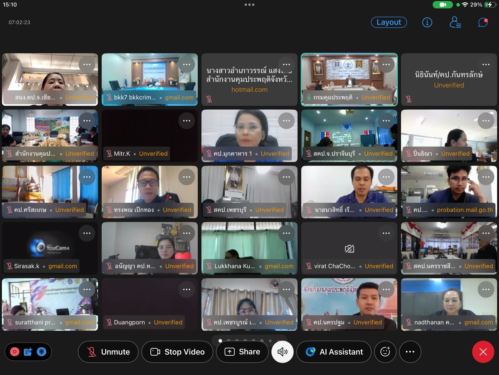Share screen content
Screen dimensions: 499x375
(242, 352)
